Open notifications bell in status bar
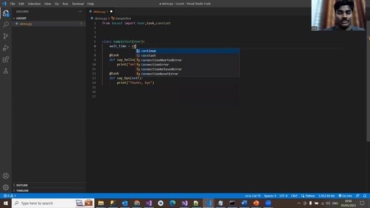This screenshot has width=370, height=208. pyautogui.click(x=365, y=196)
